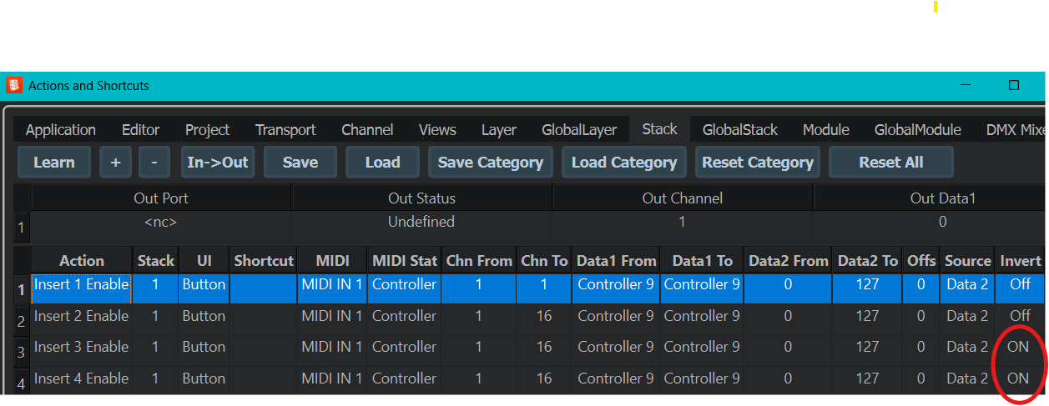The width and height of the screenshot is (1049, 406).
Task: Click Data2 To 127 cell for Insert 3 Enable
Action: [x=867, y=348]
